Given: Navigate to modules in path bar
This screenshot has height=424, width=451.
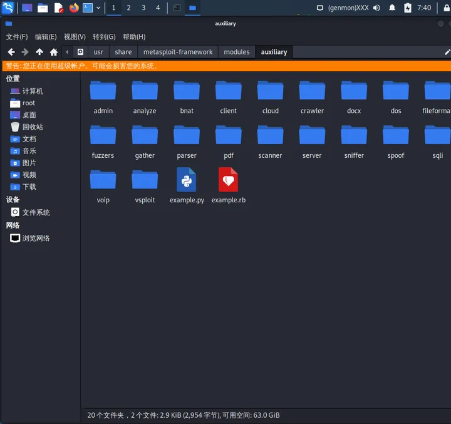Looking at the screenshot, I should pyautogui.click(x=237, y=52).
